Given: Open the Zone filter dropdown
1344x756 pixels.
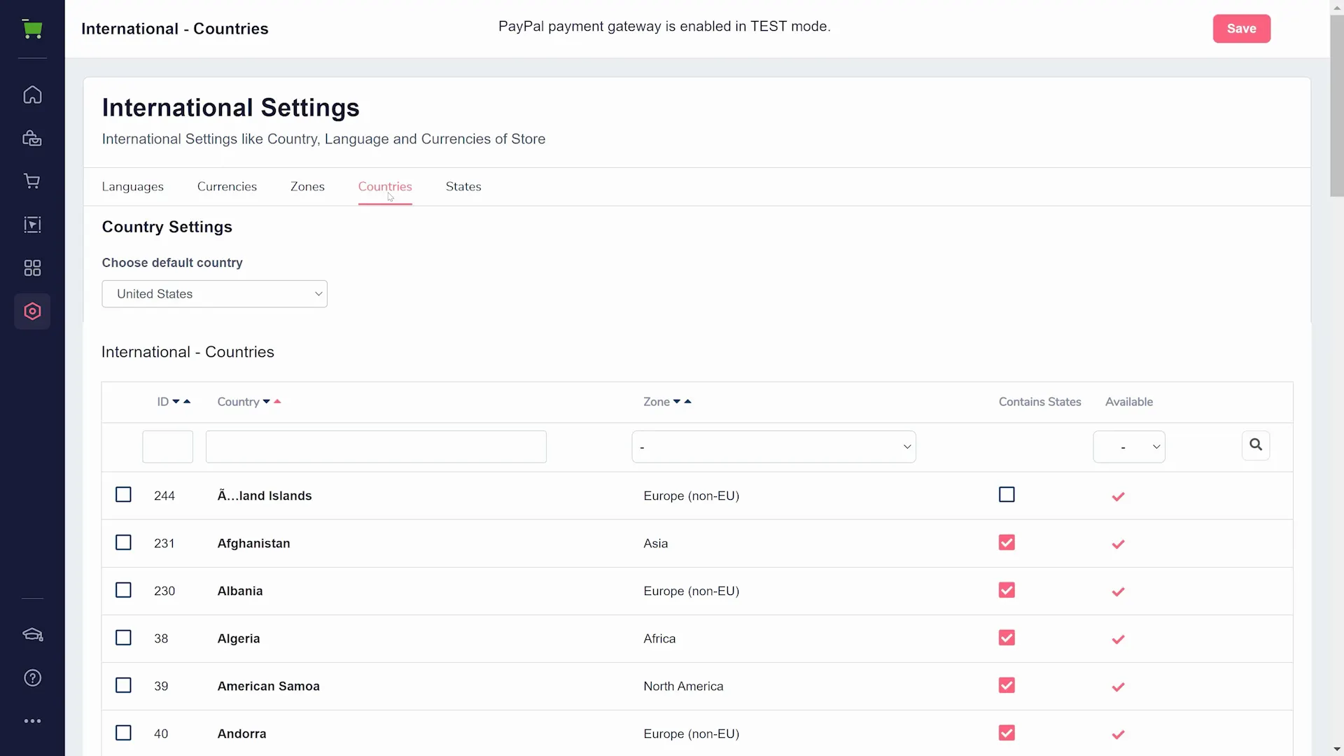Looking at the screenshot, I should click(x=773, y=447).
